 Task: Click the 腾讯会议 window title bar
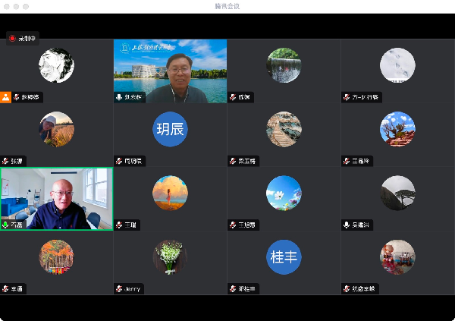227,6
